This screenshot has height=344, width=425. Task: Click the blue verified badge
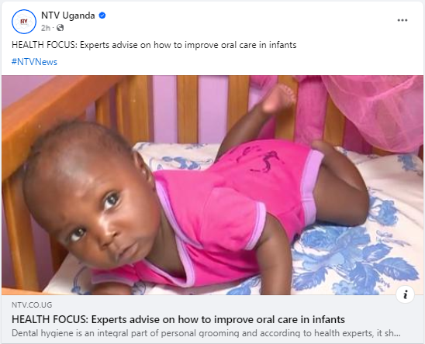[x=102, y=15]
